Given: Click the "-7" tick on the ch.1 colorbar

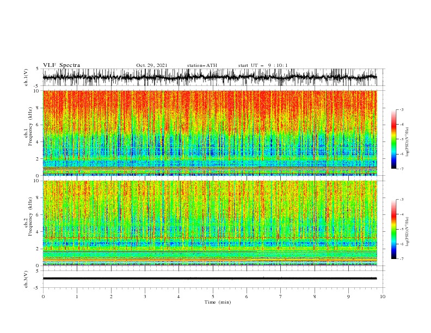Looking at the screenshot, I should (401, 169).
